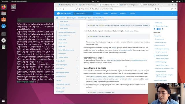Click the terminal window new-tab icon
The width and height of the screenshot is (185, 104).
click(x=19, y=21)
